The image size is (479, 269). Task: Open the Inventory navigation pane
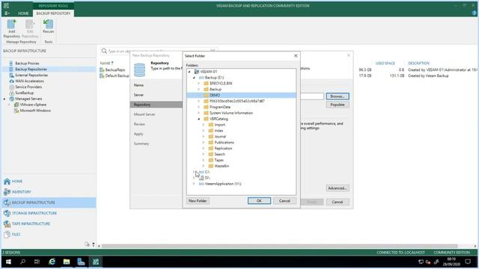point(22,192)
